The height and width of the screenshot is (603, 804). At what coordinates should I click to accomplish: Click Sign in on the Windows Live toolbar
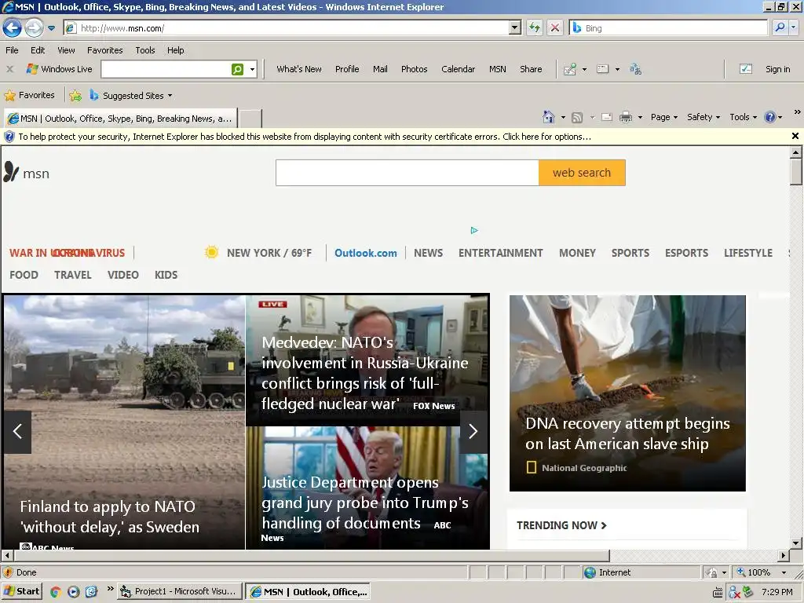pos(777,69)
